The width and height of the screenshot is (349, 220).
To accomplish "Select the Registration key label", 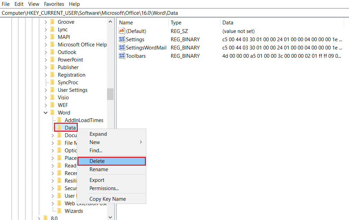I will (x=72, y=75).
